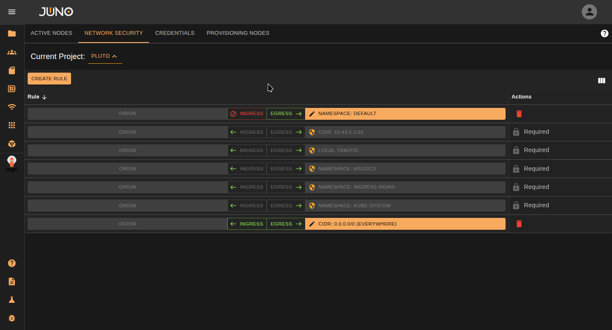The height and width of the screenshot is (330, 612).
Task: Expand the Pluto project dropdown
Action: [x=105, y=56]
